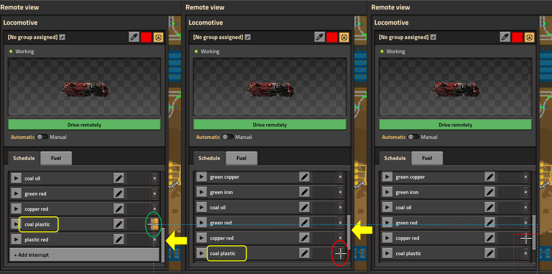Edit copper red stop in right panel
The height and width of the screenshot is (274, 552).
pyautogui.click(x=489, y=238)
